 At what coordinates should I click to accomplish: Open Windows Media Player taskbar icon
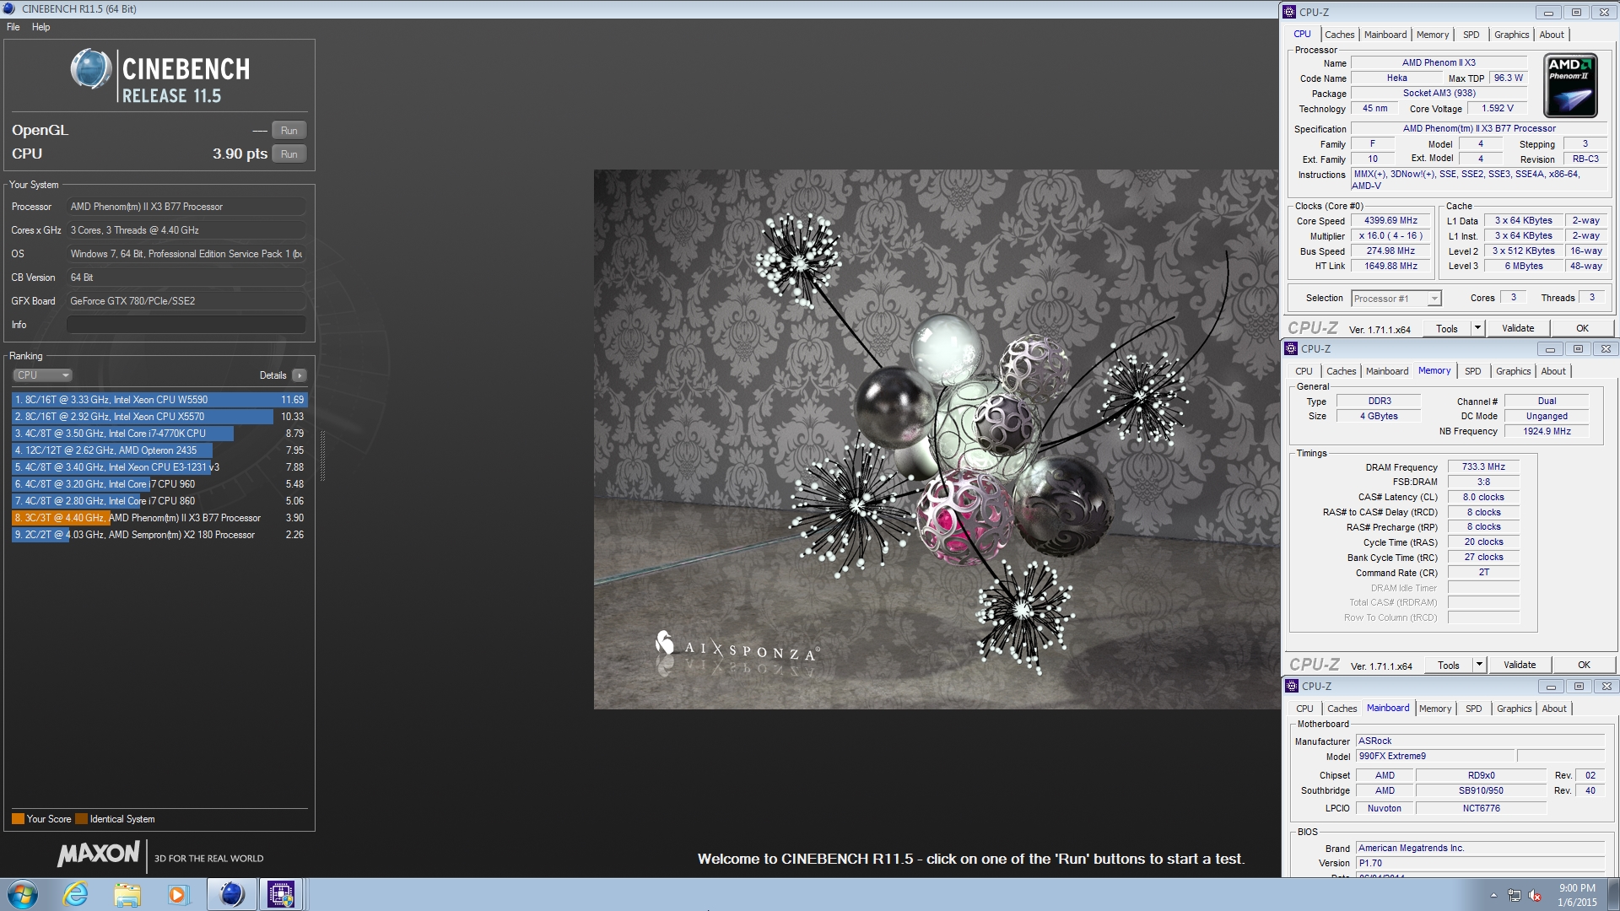click(x=177, y=894)
